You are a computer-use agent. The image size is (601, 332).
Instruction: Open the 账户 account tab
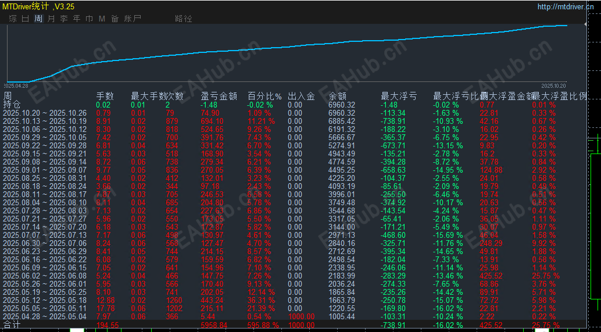click(x=133, y=19)
